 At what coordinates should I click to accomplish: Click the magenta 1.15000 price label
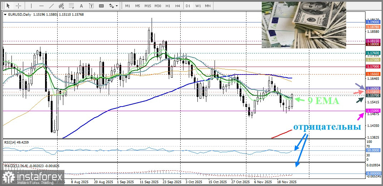click(x=373, y=111)
